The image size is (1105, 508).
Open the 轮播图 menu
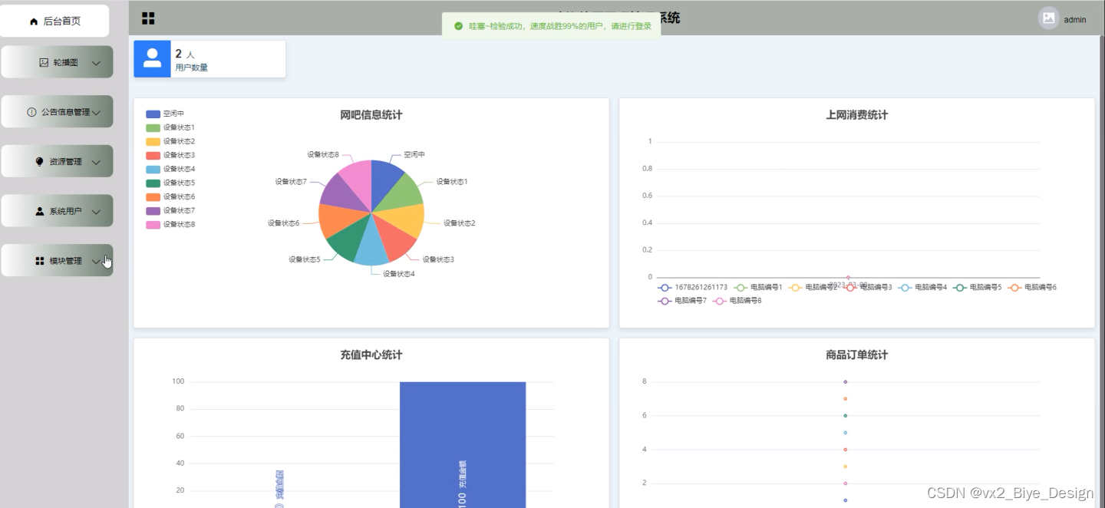click(57, 62)
